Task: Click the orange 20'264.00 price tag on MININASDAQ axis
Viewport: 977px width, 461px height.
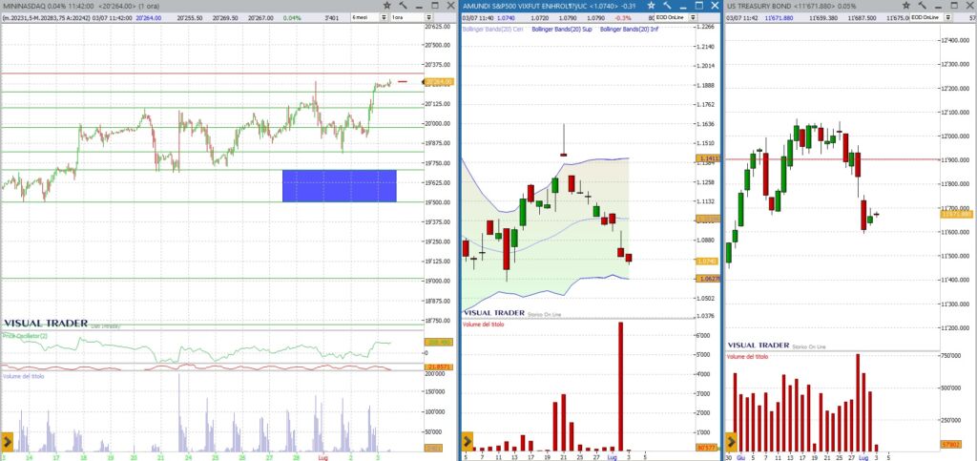Action: point(440,82)
